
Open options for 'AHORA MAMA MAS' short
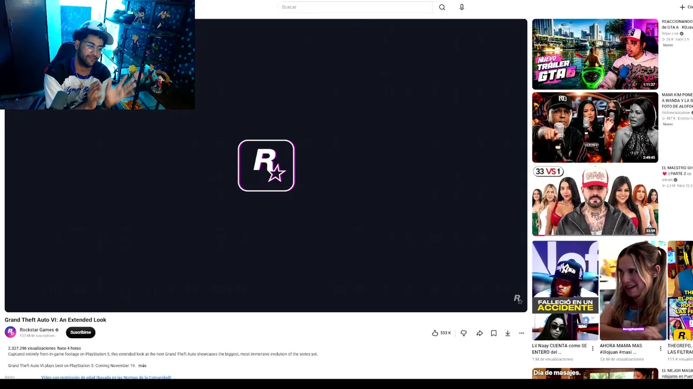[x=661, y=348]
